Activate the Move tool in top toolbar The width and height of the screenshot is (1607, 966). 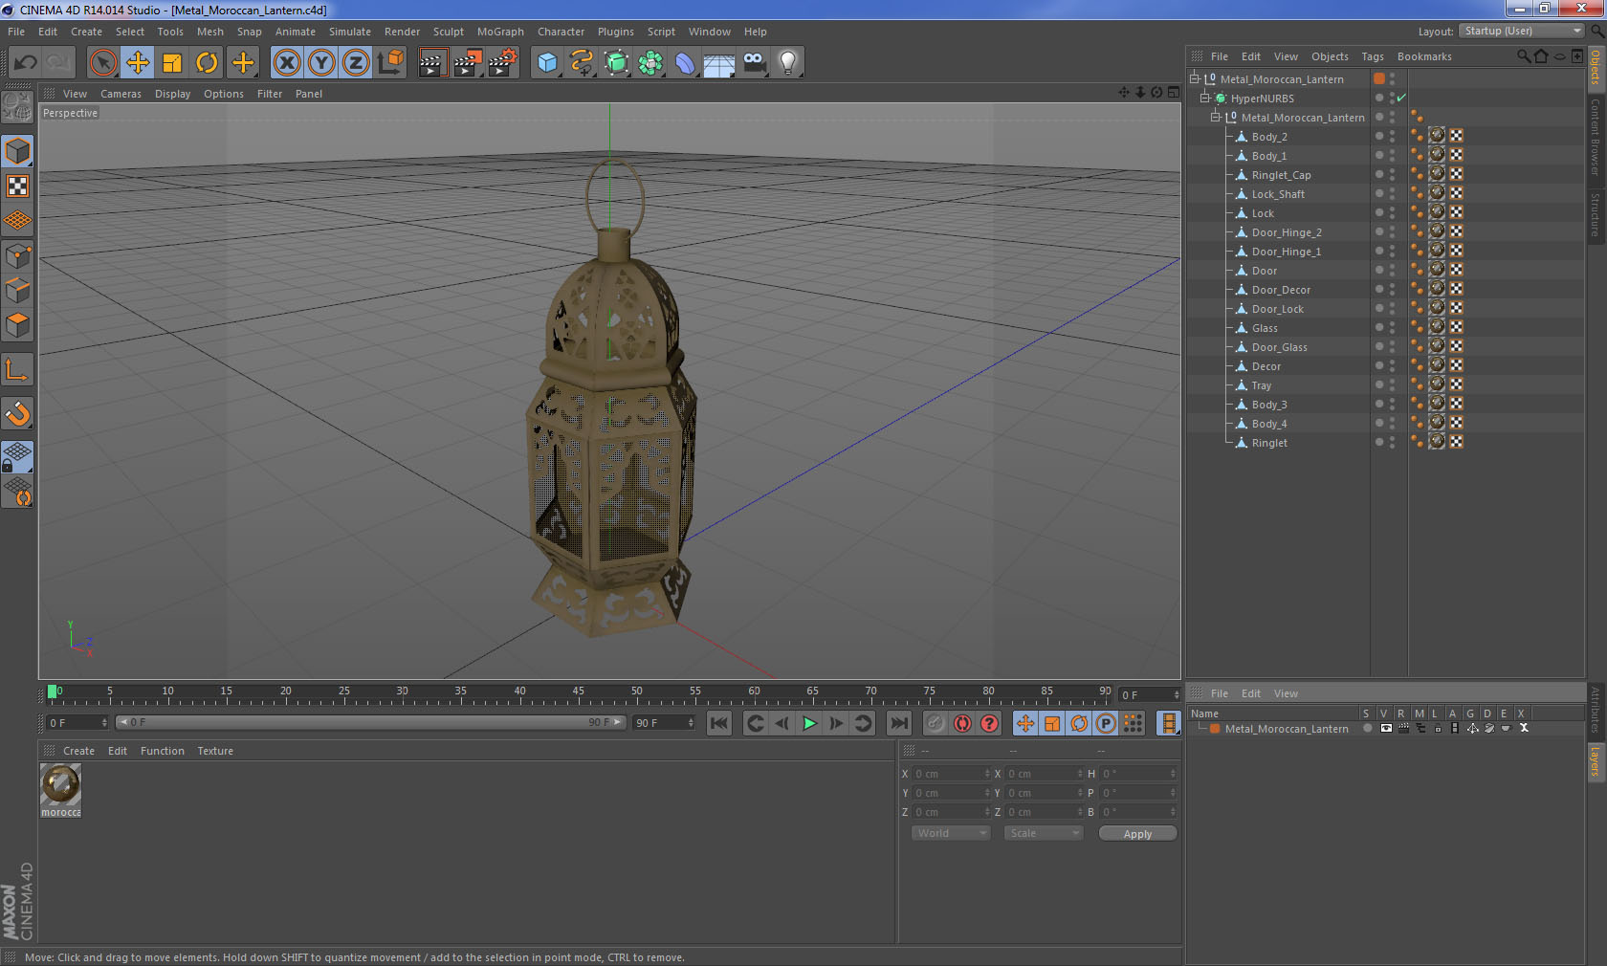[138, 63]
